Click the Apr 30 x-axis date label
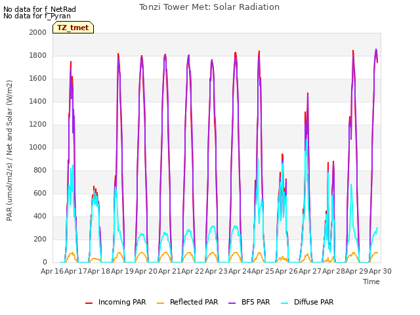Viewport: 420px width, 315px height. [381, 271]
